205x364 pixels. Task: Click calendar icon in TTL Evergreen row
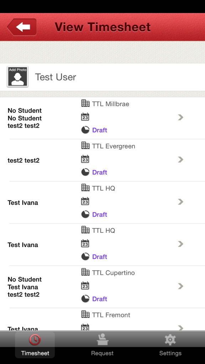(x=85, y=159)
